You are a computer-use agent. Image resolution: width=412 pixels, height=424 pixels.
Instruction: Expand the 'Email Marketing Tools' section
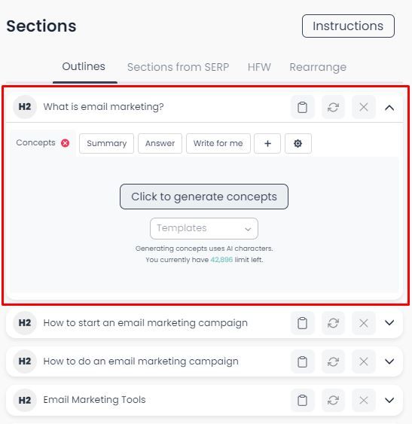[389, 400]
